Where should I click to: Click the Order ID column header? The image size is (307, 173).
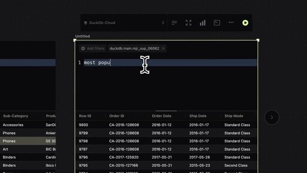[x=117, y=116]
